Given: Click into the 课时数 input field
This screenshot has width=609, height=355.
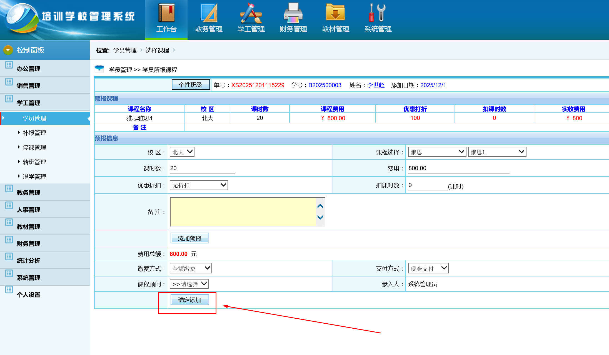Looking at the screenshot, I should [202, 168].
